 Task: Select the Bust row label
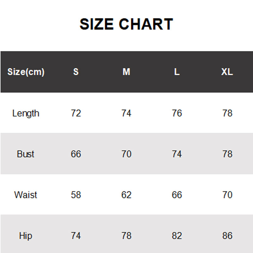pos(26,154)
